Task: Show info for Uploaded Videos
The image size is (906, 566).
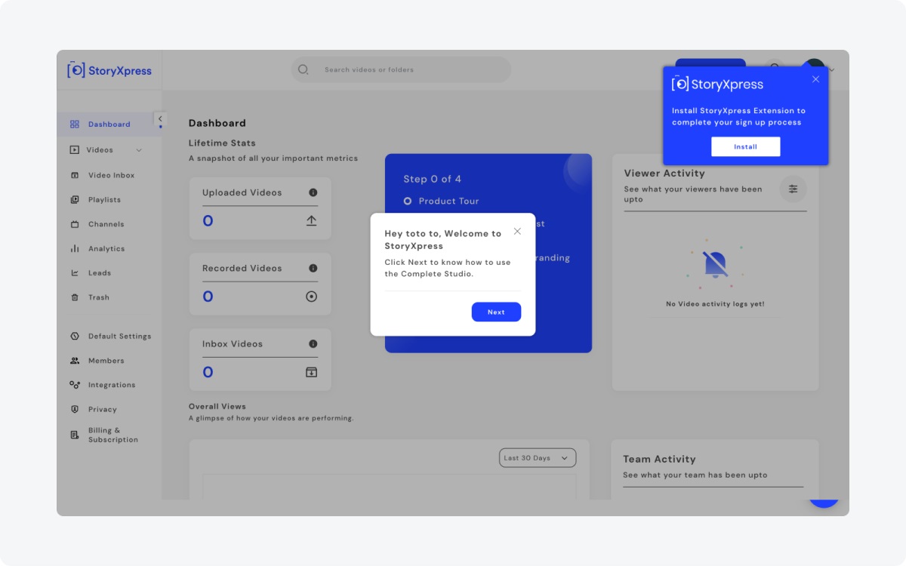Action: pyautogui.click(x=313, y=192)
